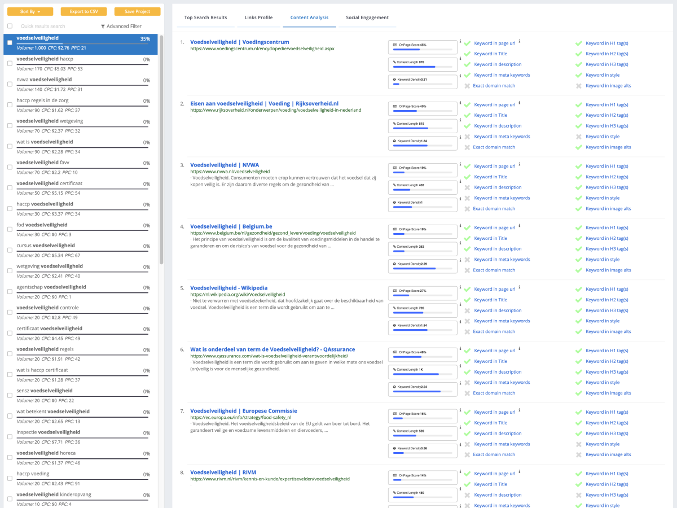
Task: Click info icon next to first Keyword in page url
Action: click(x=519, y=41)
